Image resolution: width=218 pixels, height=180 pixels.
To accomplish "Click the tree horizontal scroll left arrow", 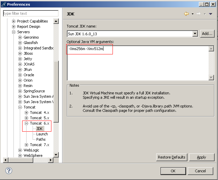I will click(6, 160).
